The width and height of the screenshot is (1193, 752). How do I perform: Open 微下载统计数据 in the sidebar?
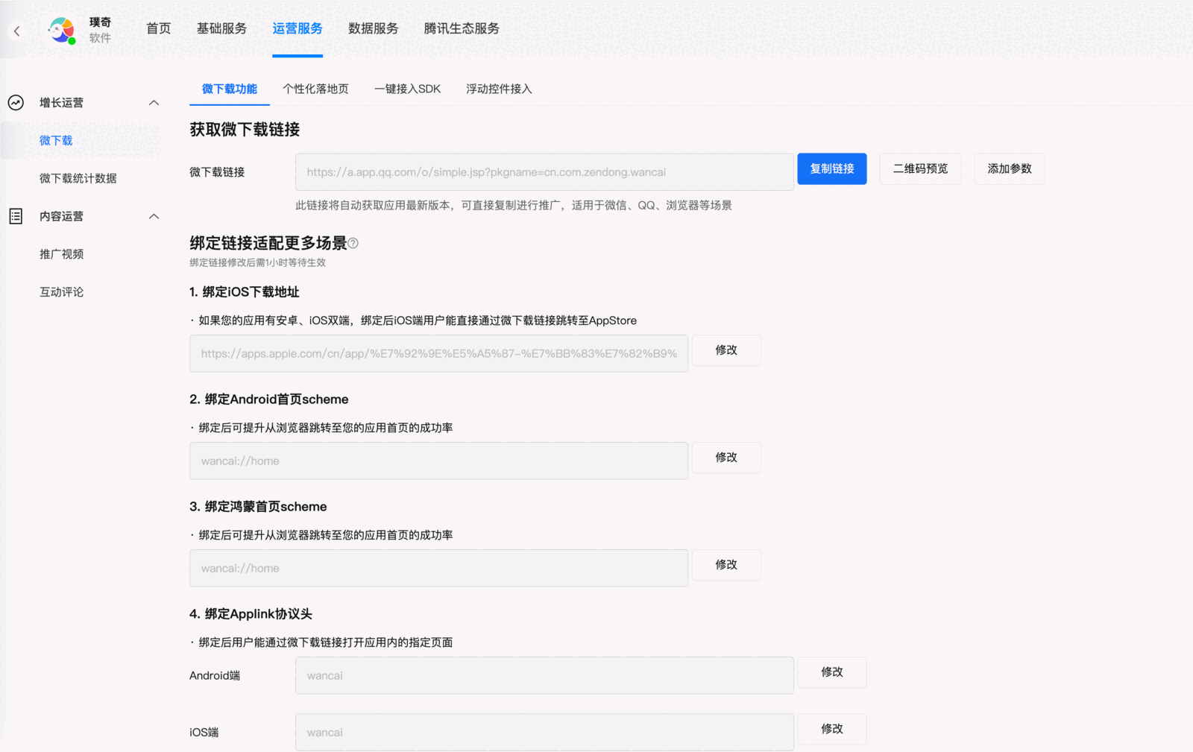pos(78,178)
